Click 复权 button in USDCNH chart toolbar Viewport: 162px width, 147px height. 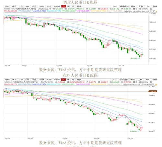tap(115, 6)
